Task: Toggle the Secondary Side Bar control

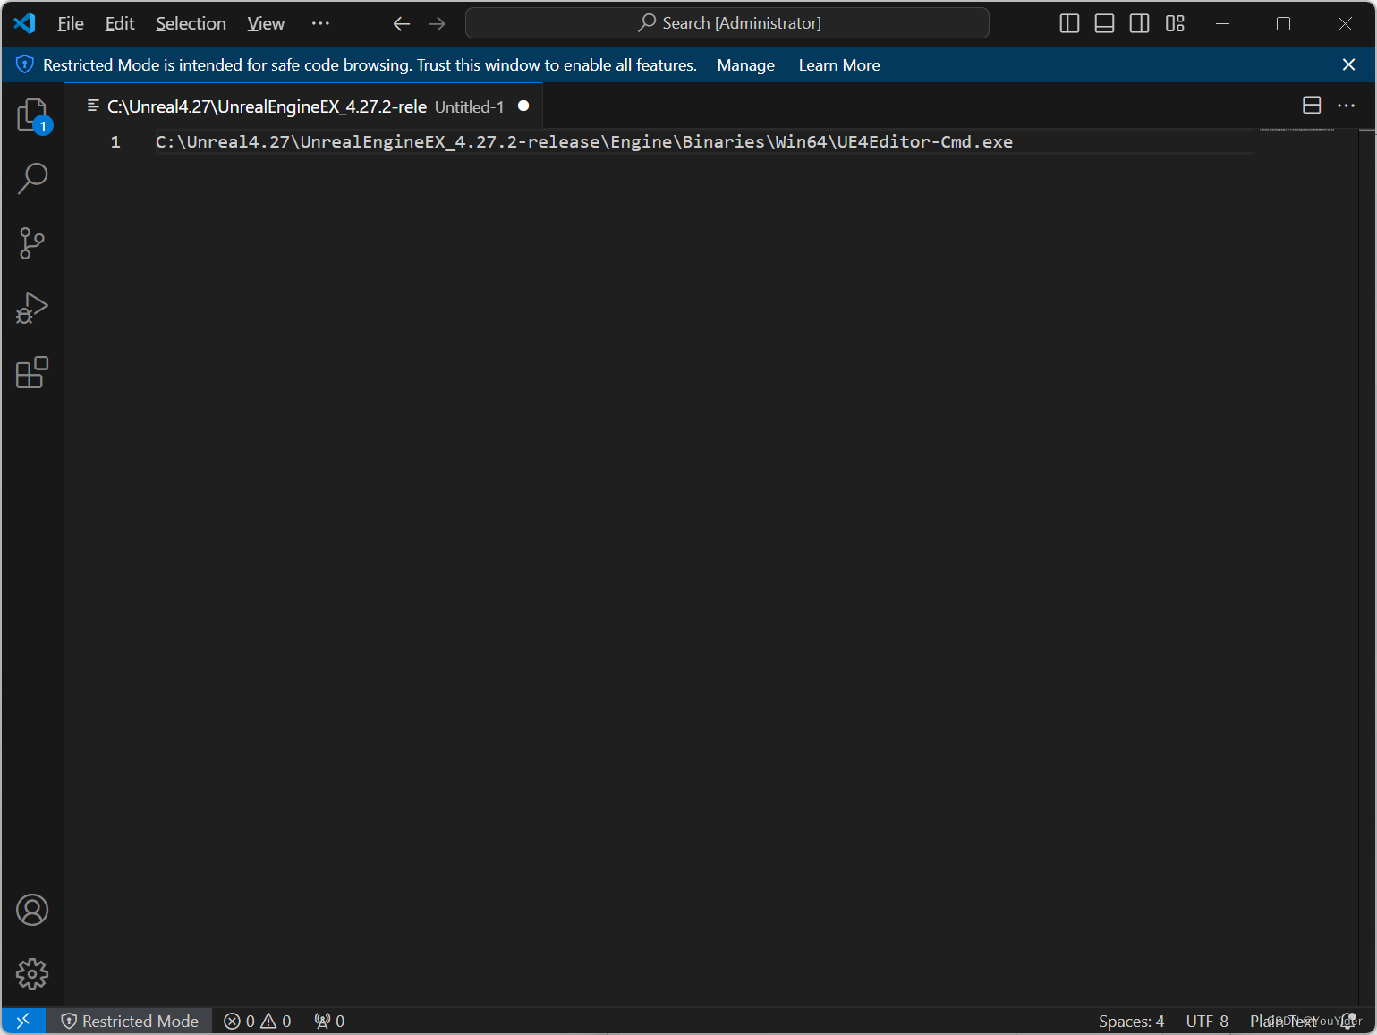Action: [1139, 23]
